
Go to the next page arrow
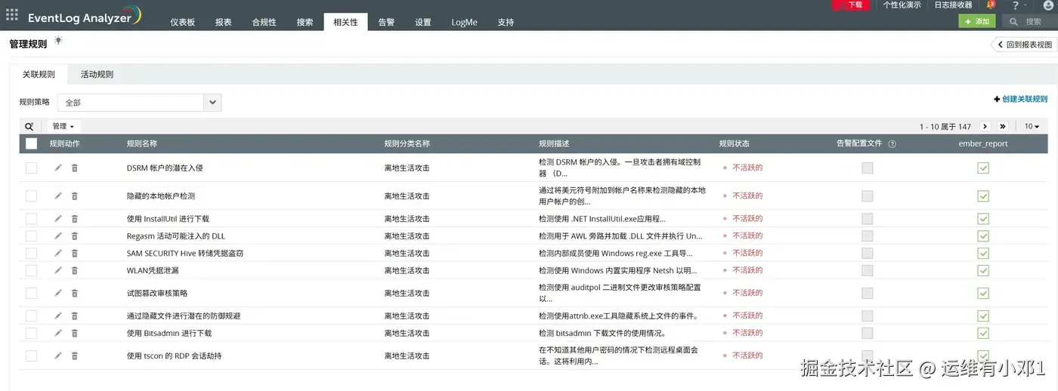coord(985,127)
